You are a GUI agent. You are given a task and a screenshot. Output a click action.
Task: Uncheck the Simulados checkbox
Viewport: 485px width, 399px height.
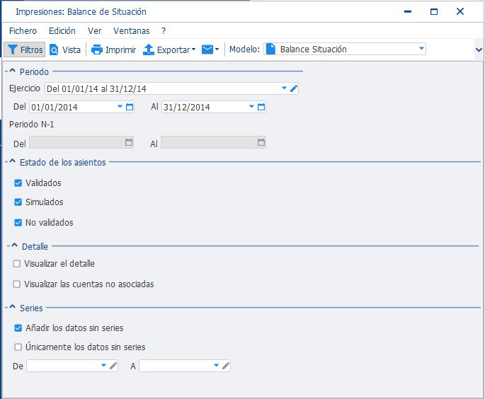click(x=18, y=202)
